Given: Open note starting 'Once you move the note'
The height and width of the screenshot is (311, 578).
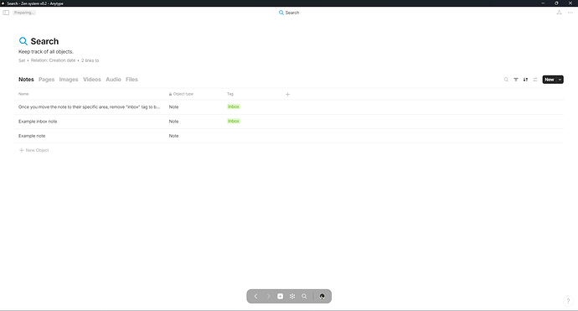Looking at the screenshot, I should [89, 107].
